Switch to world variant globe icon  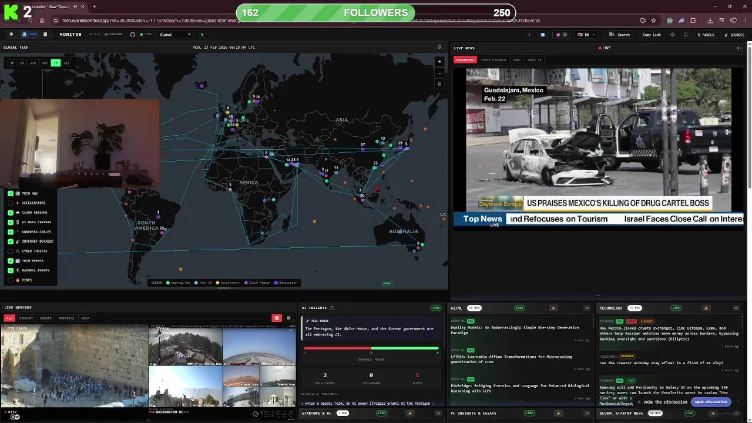coord(11,35)
